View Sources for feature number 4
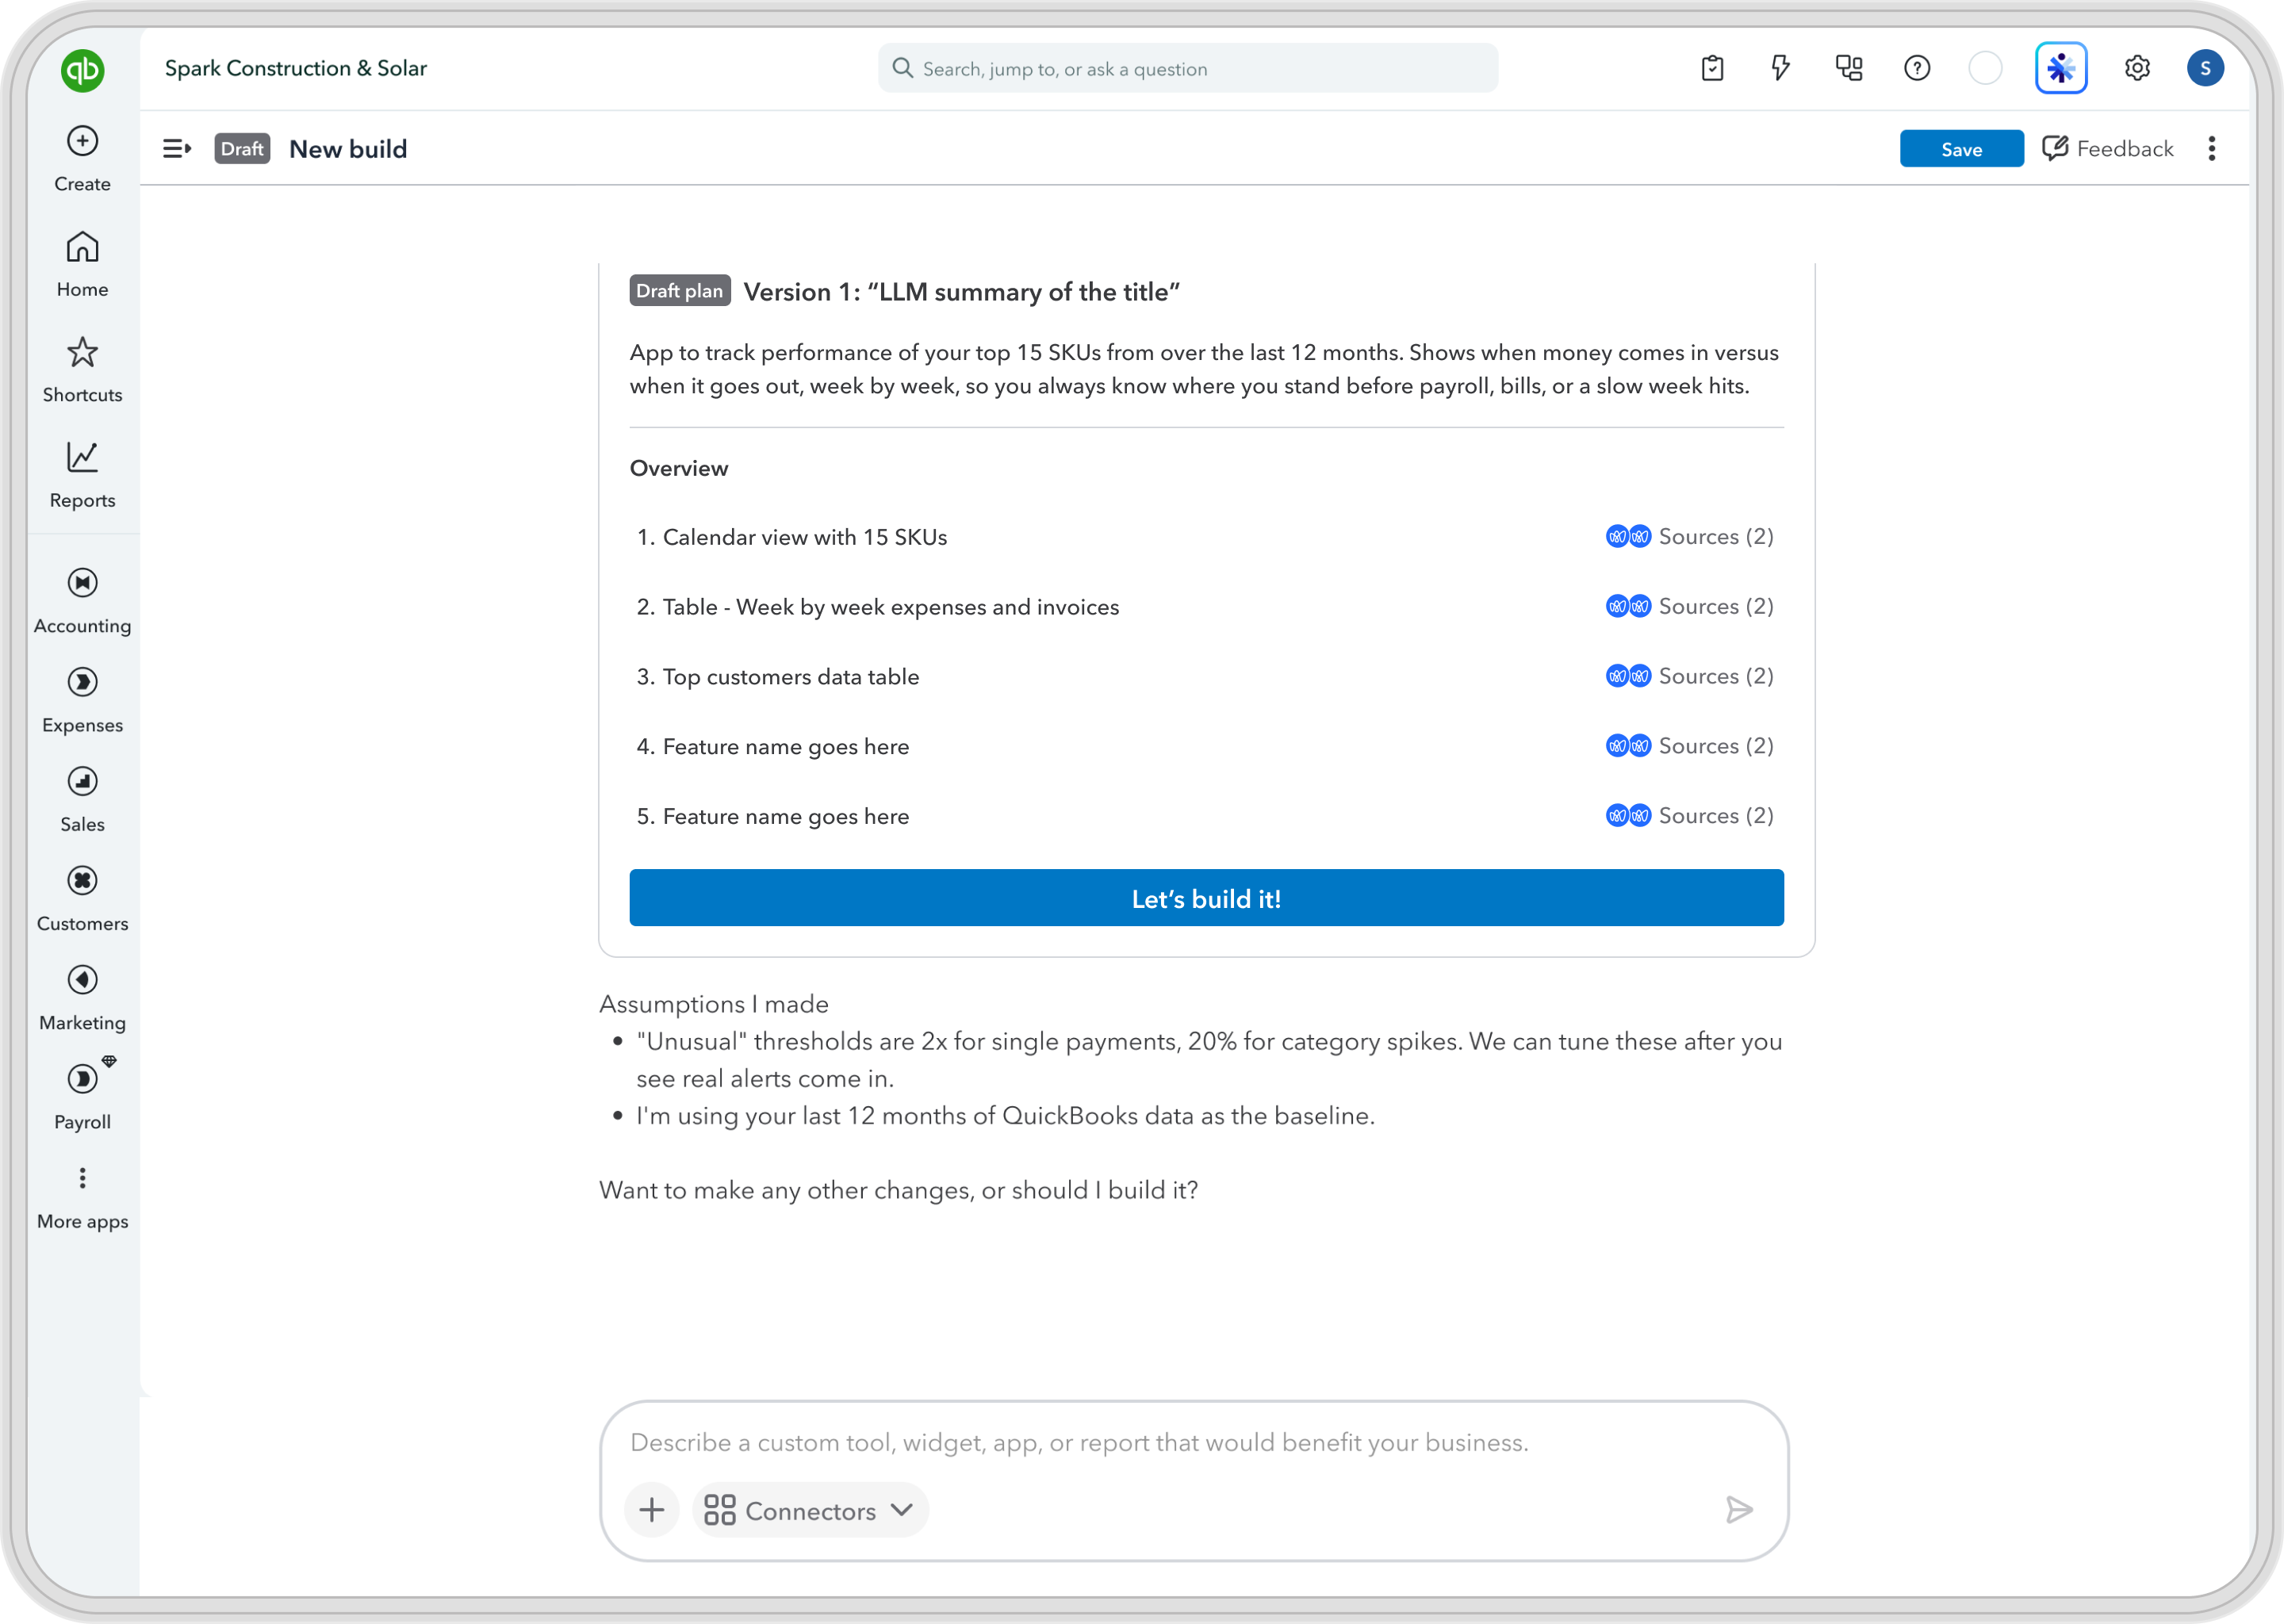 (1689, 746)
